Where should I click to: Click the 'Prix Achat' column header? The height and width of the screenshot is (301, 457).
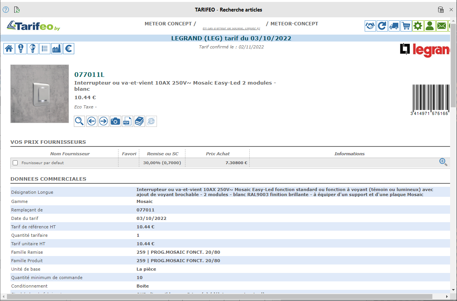point(218,153)
